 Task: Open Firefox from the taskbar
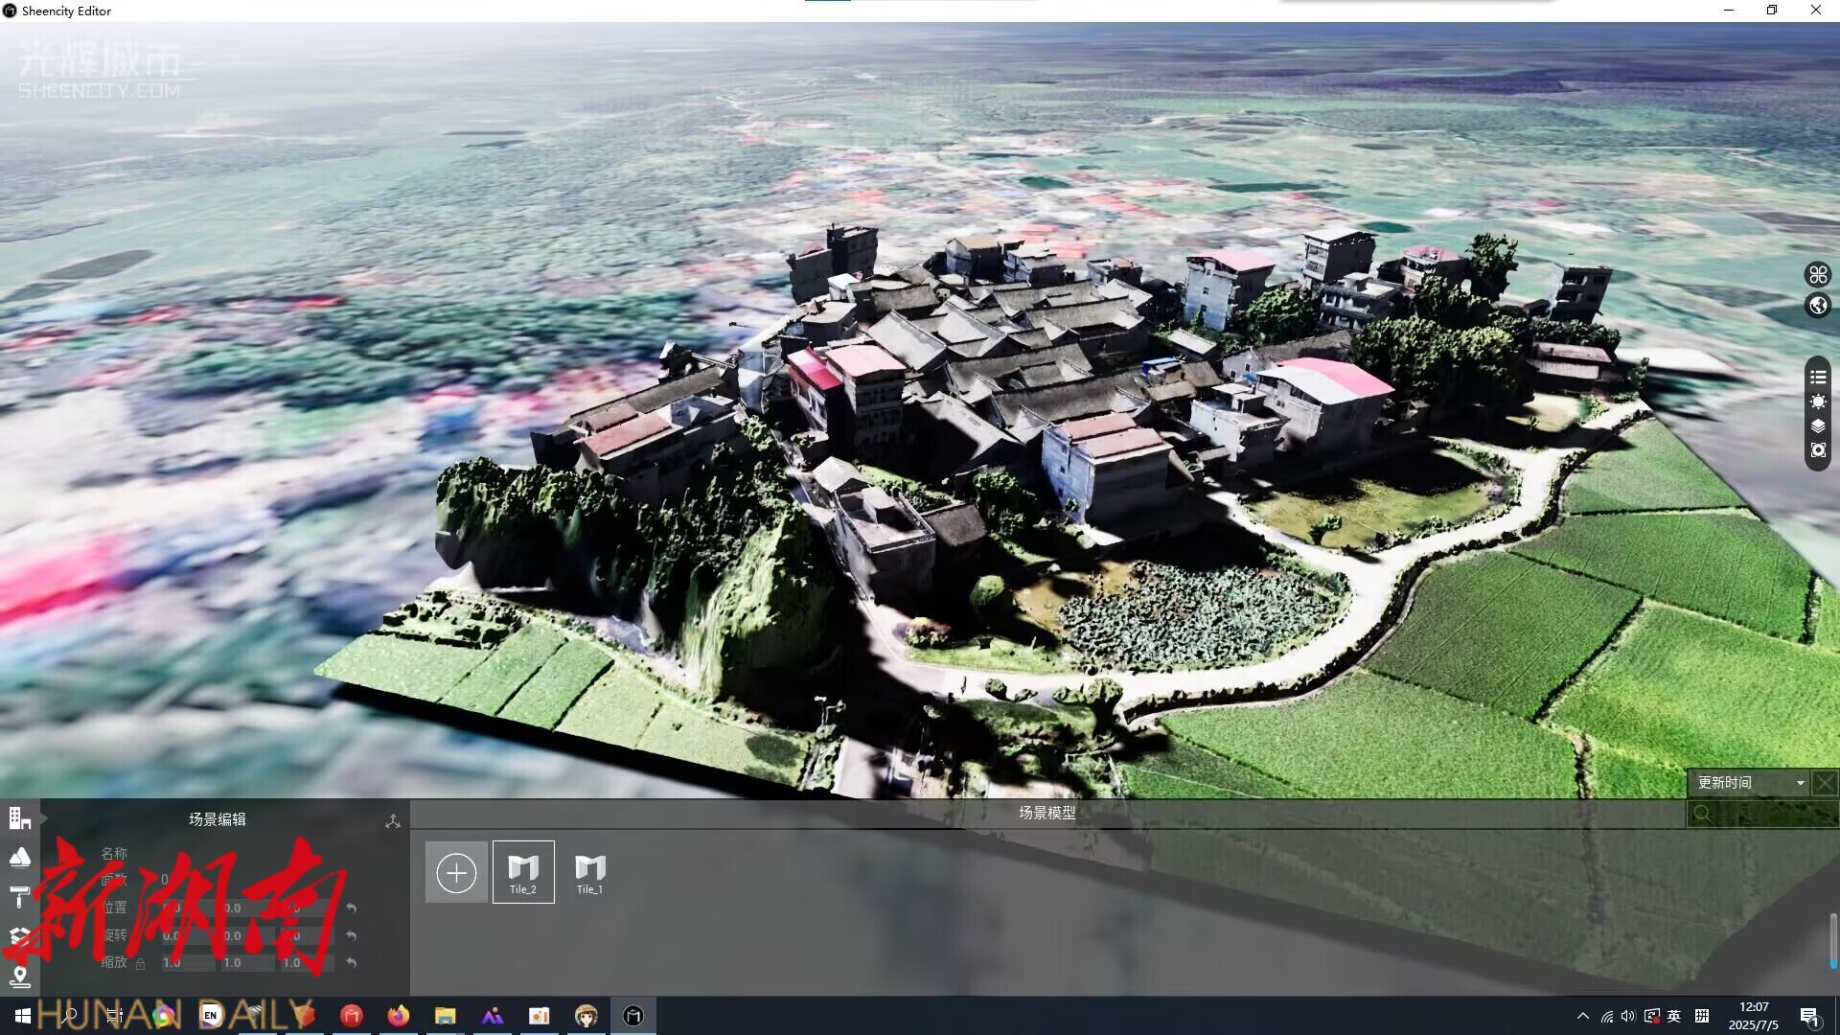pyautogui.click(x=398, y=1016)
